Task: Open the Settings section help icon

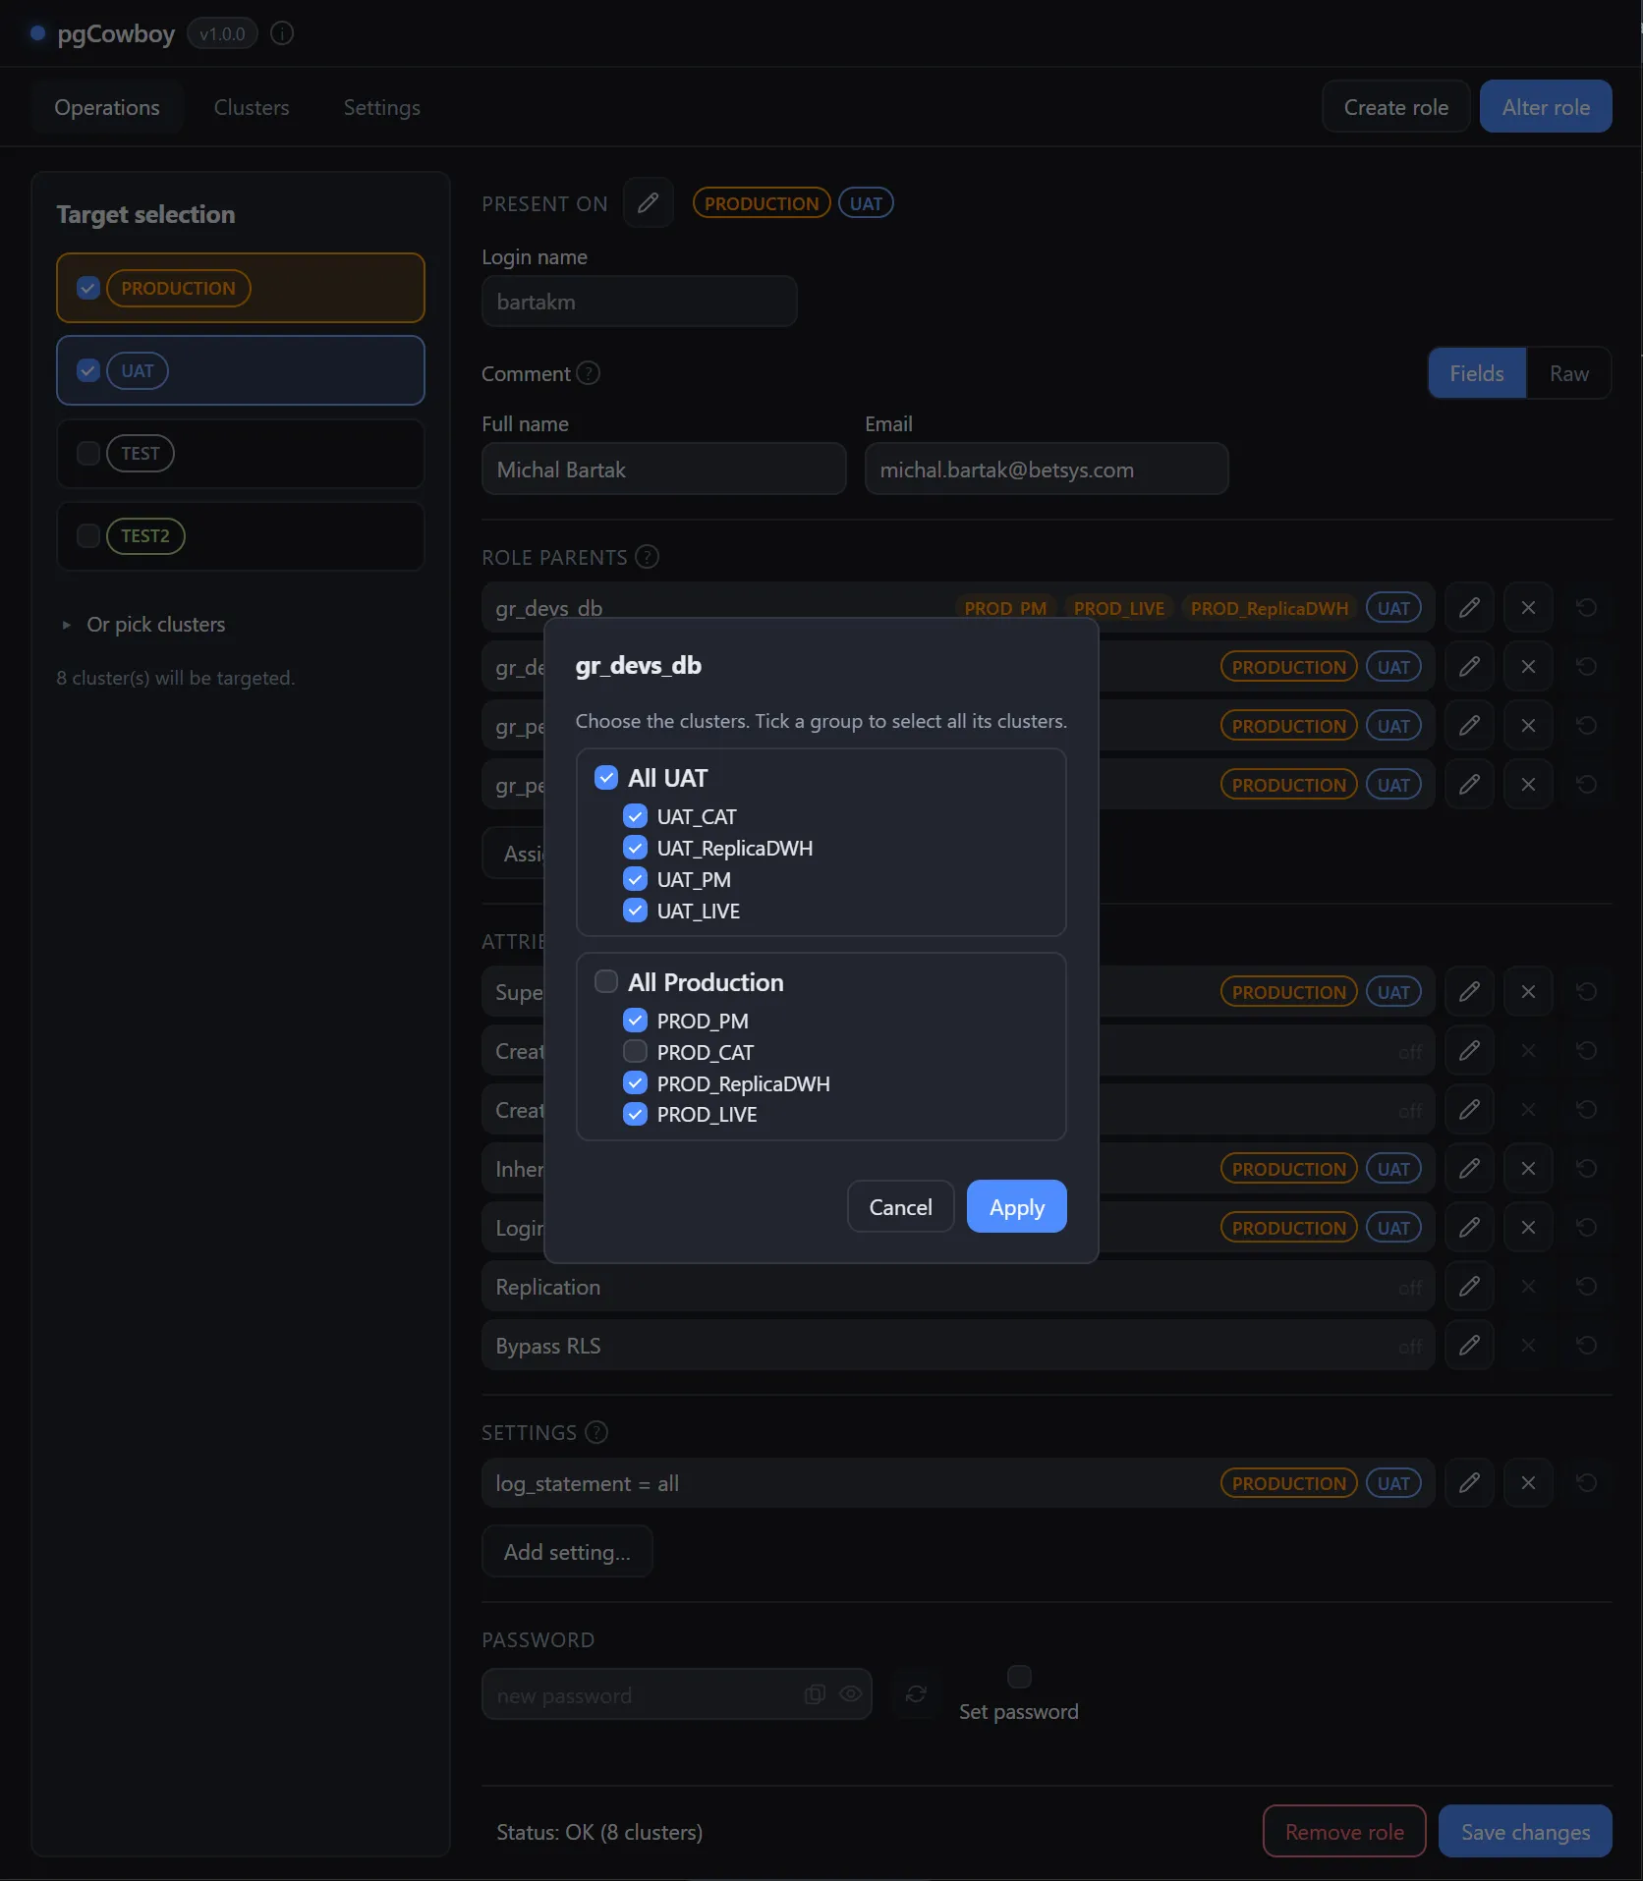Action: [596, 1432]
